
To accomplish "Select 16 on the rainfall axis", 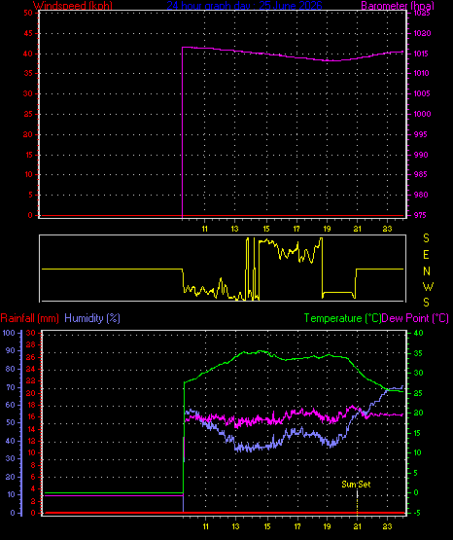I will tap(31, 416).
